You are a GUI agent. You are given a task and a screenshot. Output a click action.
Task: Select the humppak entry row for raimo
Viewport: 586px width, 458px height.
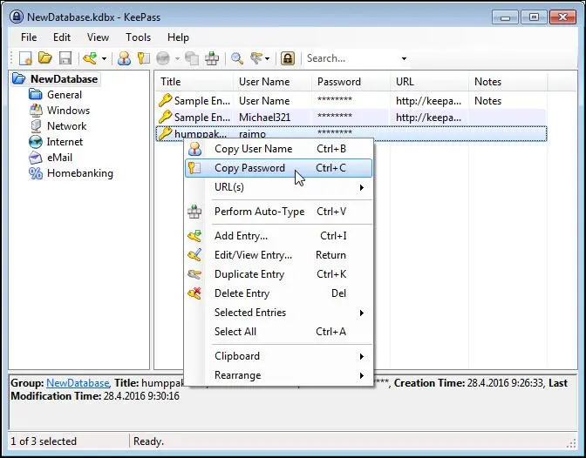point(351,133)
